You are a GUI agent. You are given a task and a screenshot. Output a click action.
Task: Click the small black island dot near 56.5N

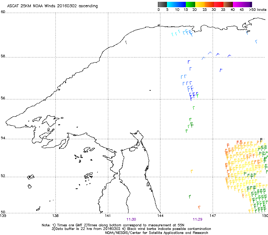(x=150, y=90)
